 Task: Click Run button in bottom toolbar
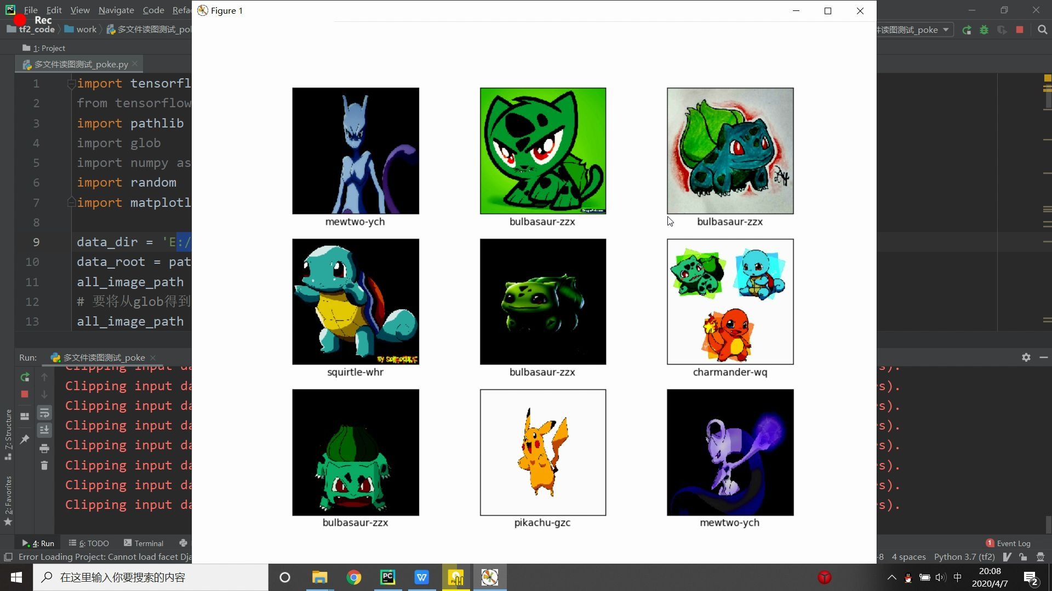38,543
